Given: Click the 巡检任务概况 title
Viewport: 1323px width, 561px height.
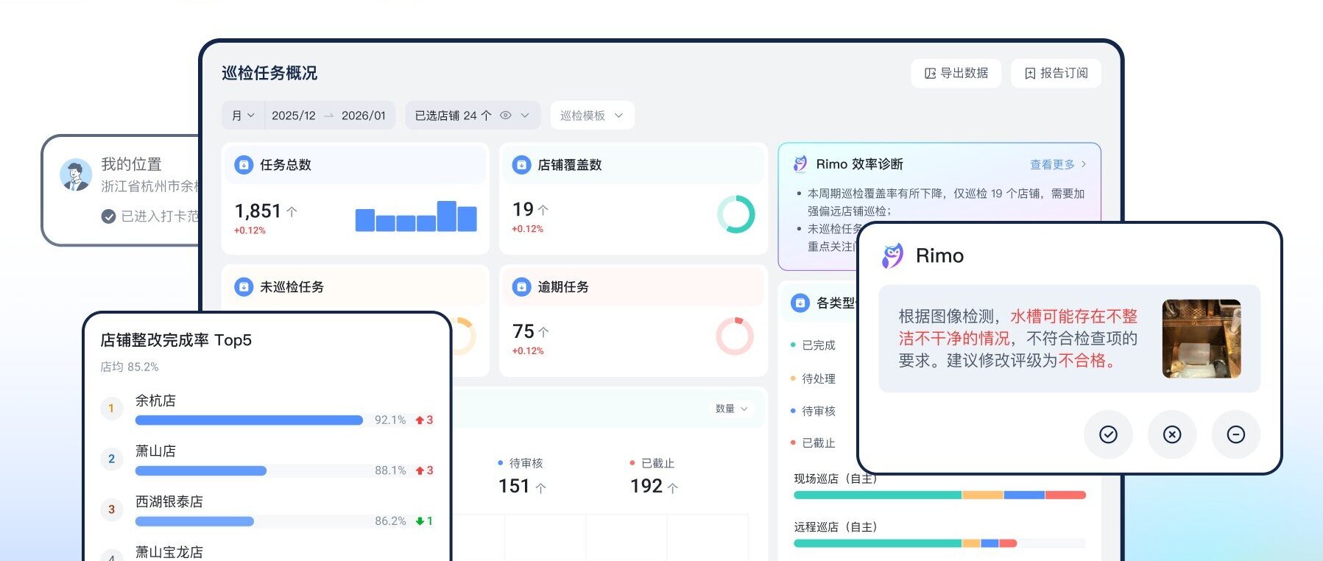Looking at the screenshot, I should click(x=269, y=73).
